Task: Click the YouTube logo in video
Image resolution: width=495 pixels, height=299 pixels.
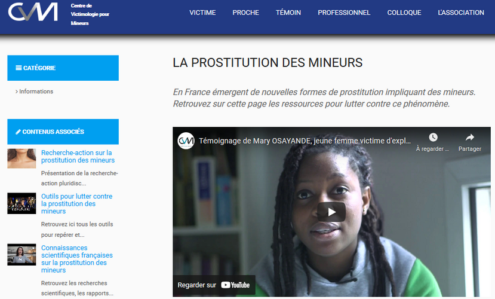Action: point(235,285)
